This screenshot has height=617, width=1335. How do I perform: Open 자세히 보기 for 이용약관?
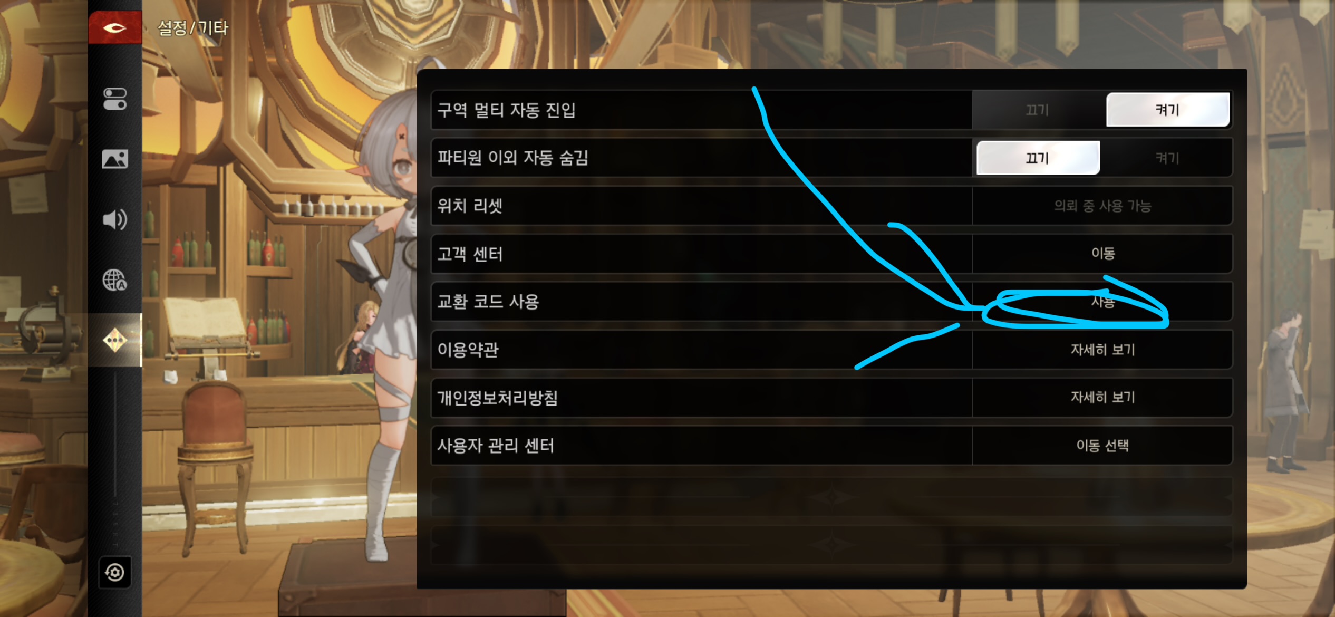click(1102, 350)
